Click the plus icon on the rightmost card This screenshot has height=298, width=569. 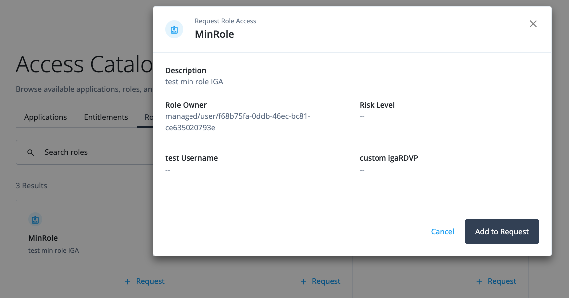pyautogui.click(x=479, y=282)
